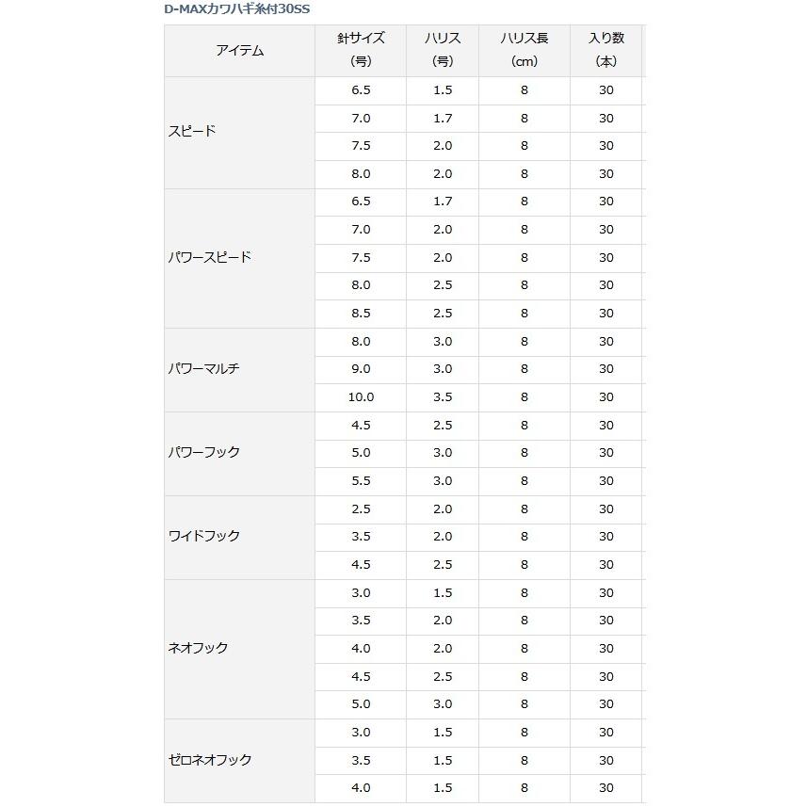Click the ハリス(号) column header
Image resolution: width=807 pixels, height=807 pixels.
pos(443,51)
